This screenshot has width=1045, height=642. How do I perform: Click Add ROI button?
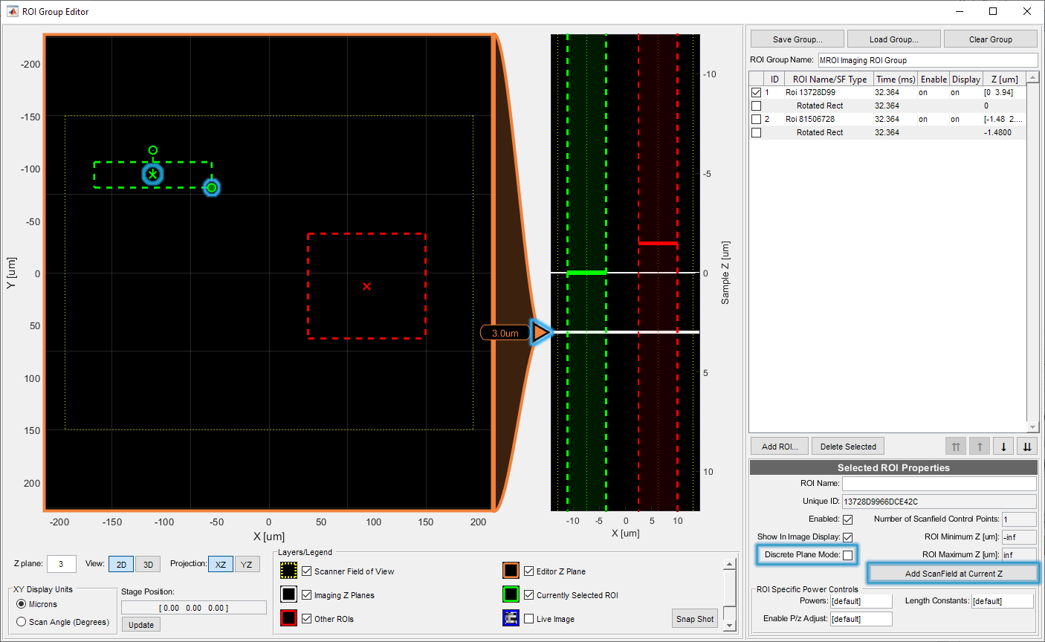pyautogui.click(x=780, y=447)
